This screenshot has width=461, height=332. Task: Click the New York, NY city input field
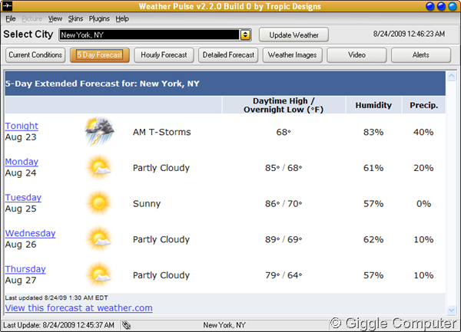click(149, 35)
